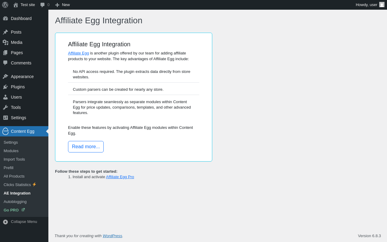Open the Media library icon
Image resolution: width=387 pixels, height=242 pixels.
click(x=5, y=42)
